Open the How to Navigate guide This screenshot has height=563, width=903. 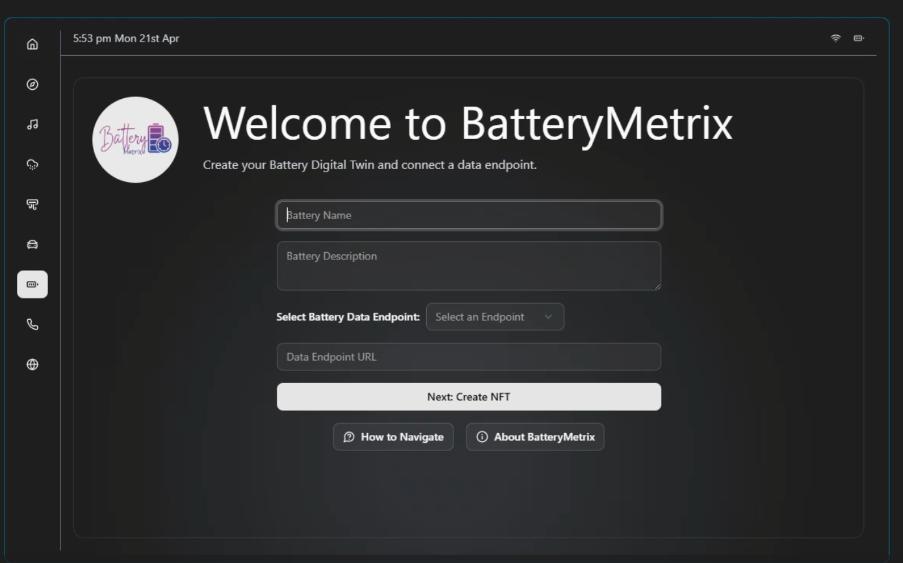point(394,437)
